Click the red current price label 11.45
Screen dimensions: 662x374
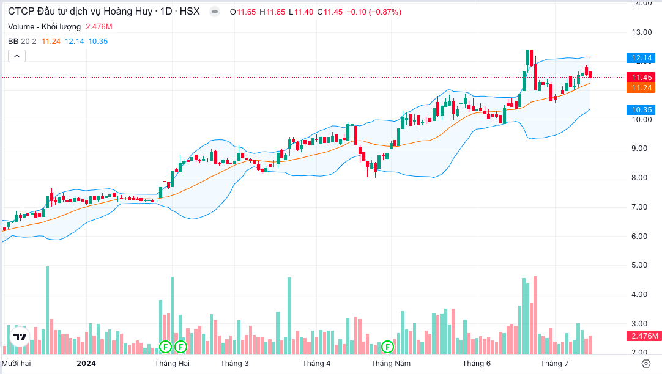[x=641, y=77]
